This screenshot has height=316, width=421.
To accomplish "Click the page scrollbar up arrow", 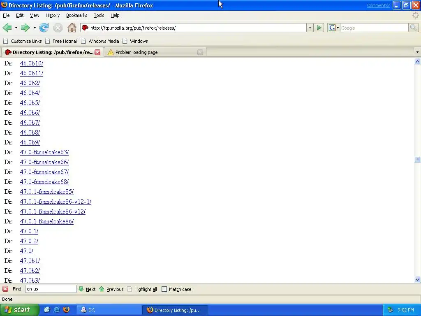I will pos(417,62).
